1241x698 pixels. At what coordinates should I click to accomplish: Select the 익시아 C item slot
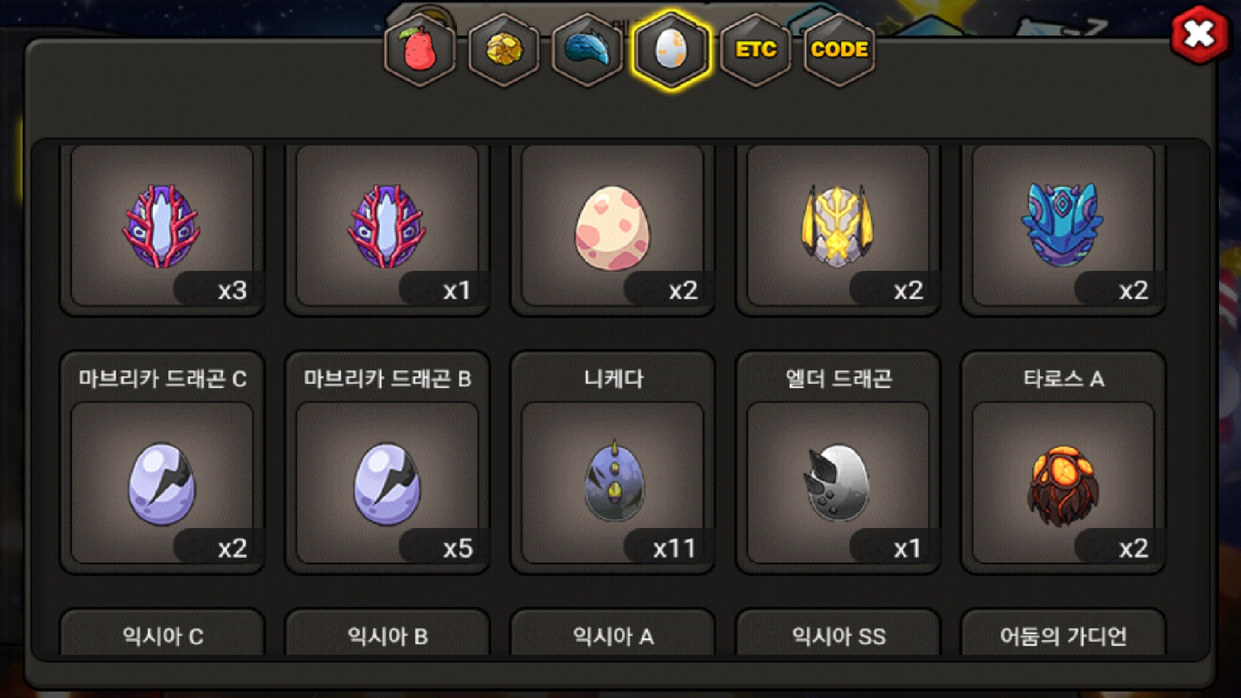162,633
